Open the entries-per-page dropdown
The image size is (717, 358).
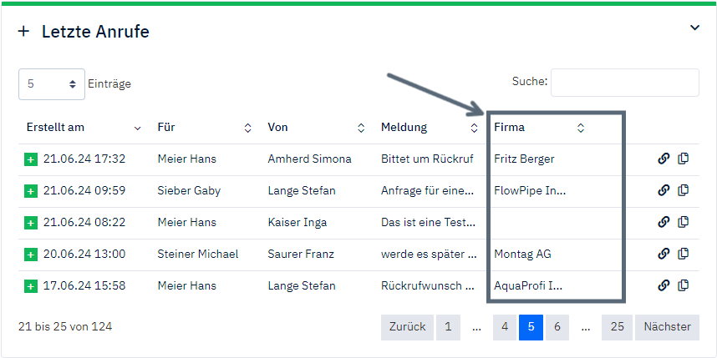(51, 84)
